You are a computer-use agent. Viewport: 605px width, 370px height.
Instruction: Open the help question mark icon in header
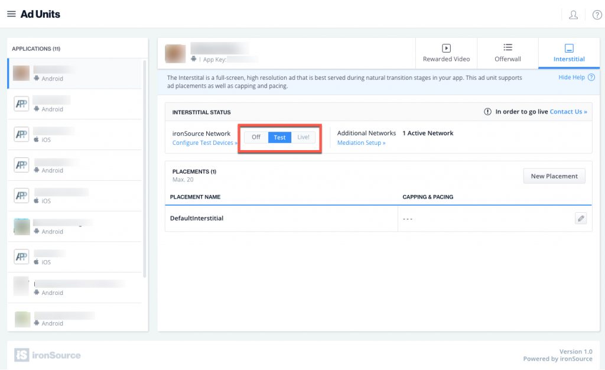point(597,15)
